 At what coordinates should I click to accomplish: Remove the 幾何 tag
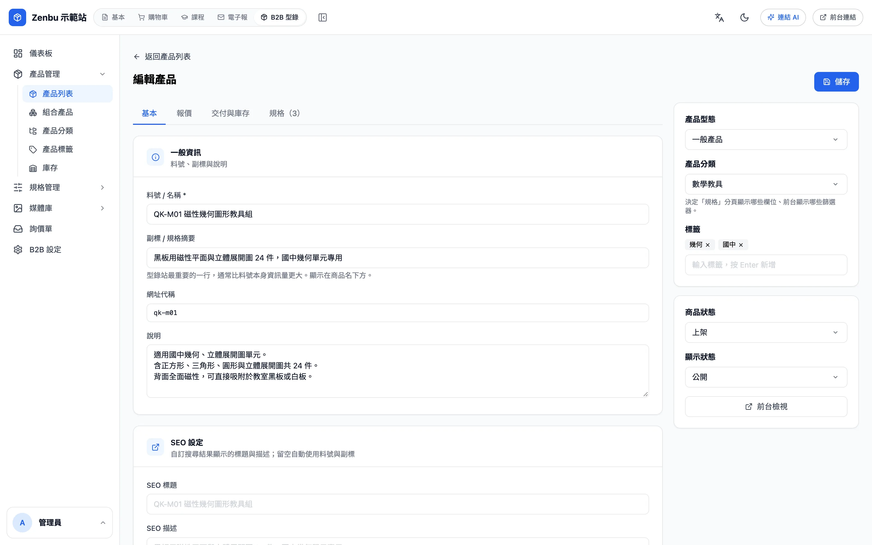tap(708, 245)
